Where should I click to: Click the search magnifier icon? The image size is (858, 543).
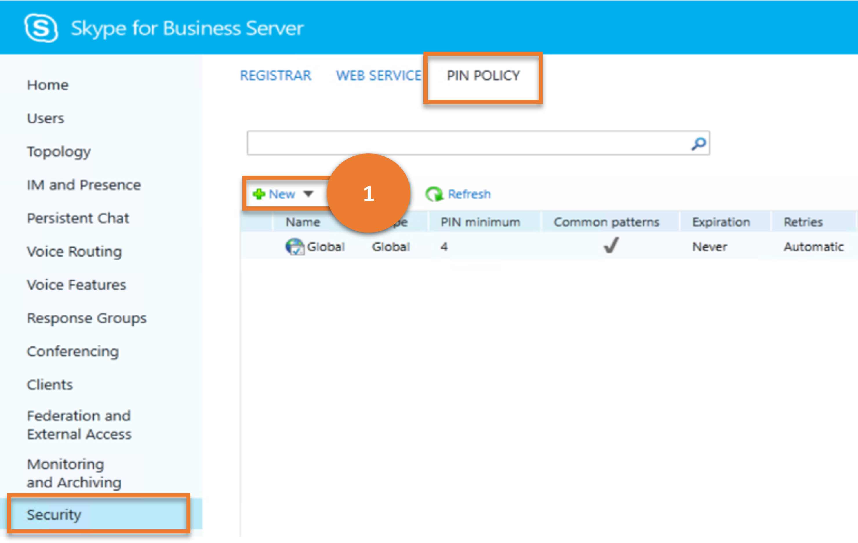pos(698,143)
